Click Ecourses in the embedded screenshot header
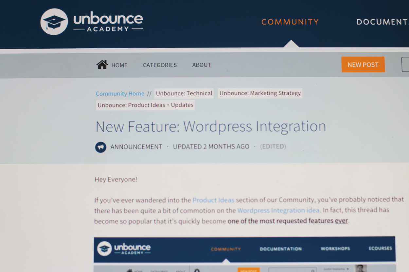The image size is (409, 272). 380,248
